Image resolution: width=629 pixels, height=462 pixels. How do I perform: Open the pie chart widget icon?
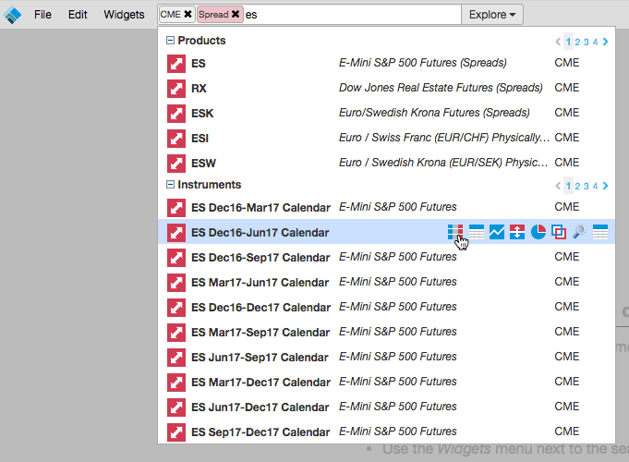[538, 232]
